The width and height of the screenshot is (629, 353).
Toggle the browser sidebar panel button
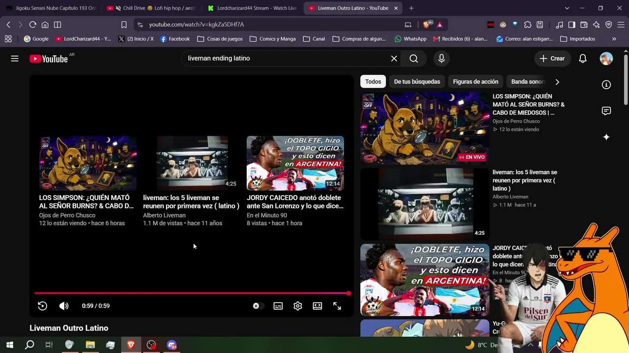57,25
